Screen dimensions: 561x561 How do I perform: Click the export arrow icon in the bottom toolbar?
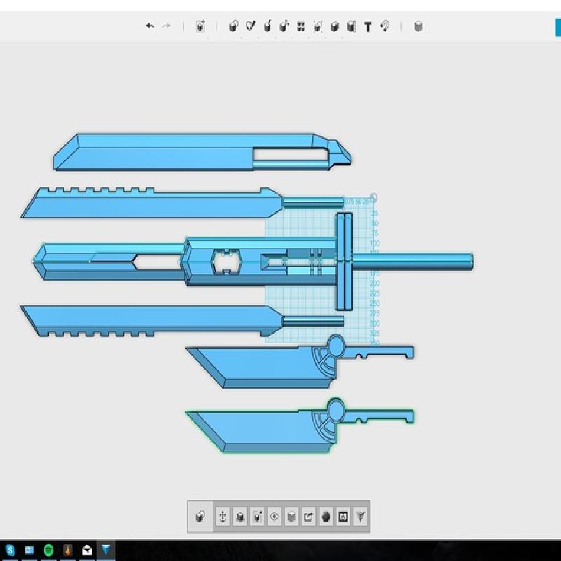click(x=309, y=517)
